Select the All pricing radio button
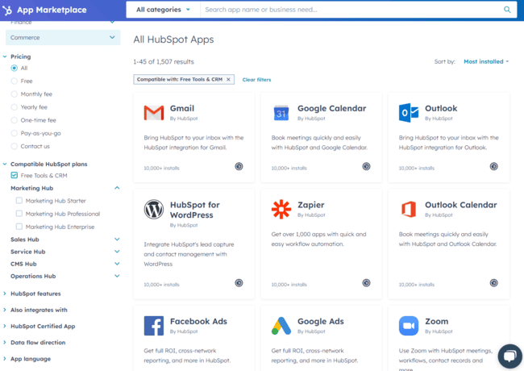 pyautogui.click(x=14, y=69)
